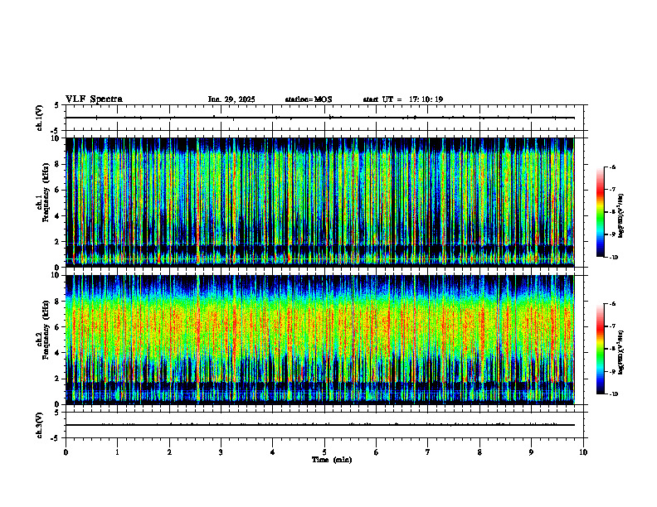The height and width of the screenshot is (507, 657).
Task: Click the "-6" label on ch.1 colorbar
Action: coord(613,167)
